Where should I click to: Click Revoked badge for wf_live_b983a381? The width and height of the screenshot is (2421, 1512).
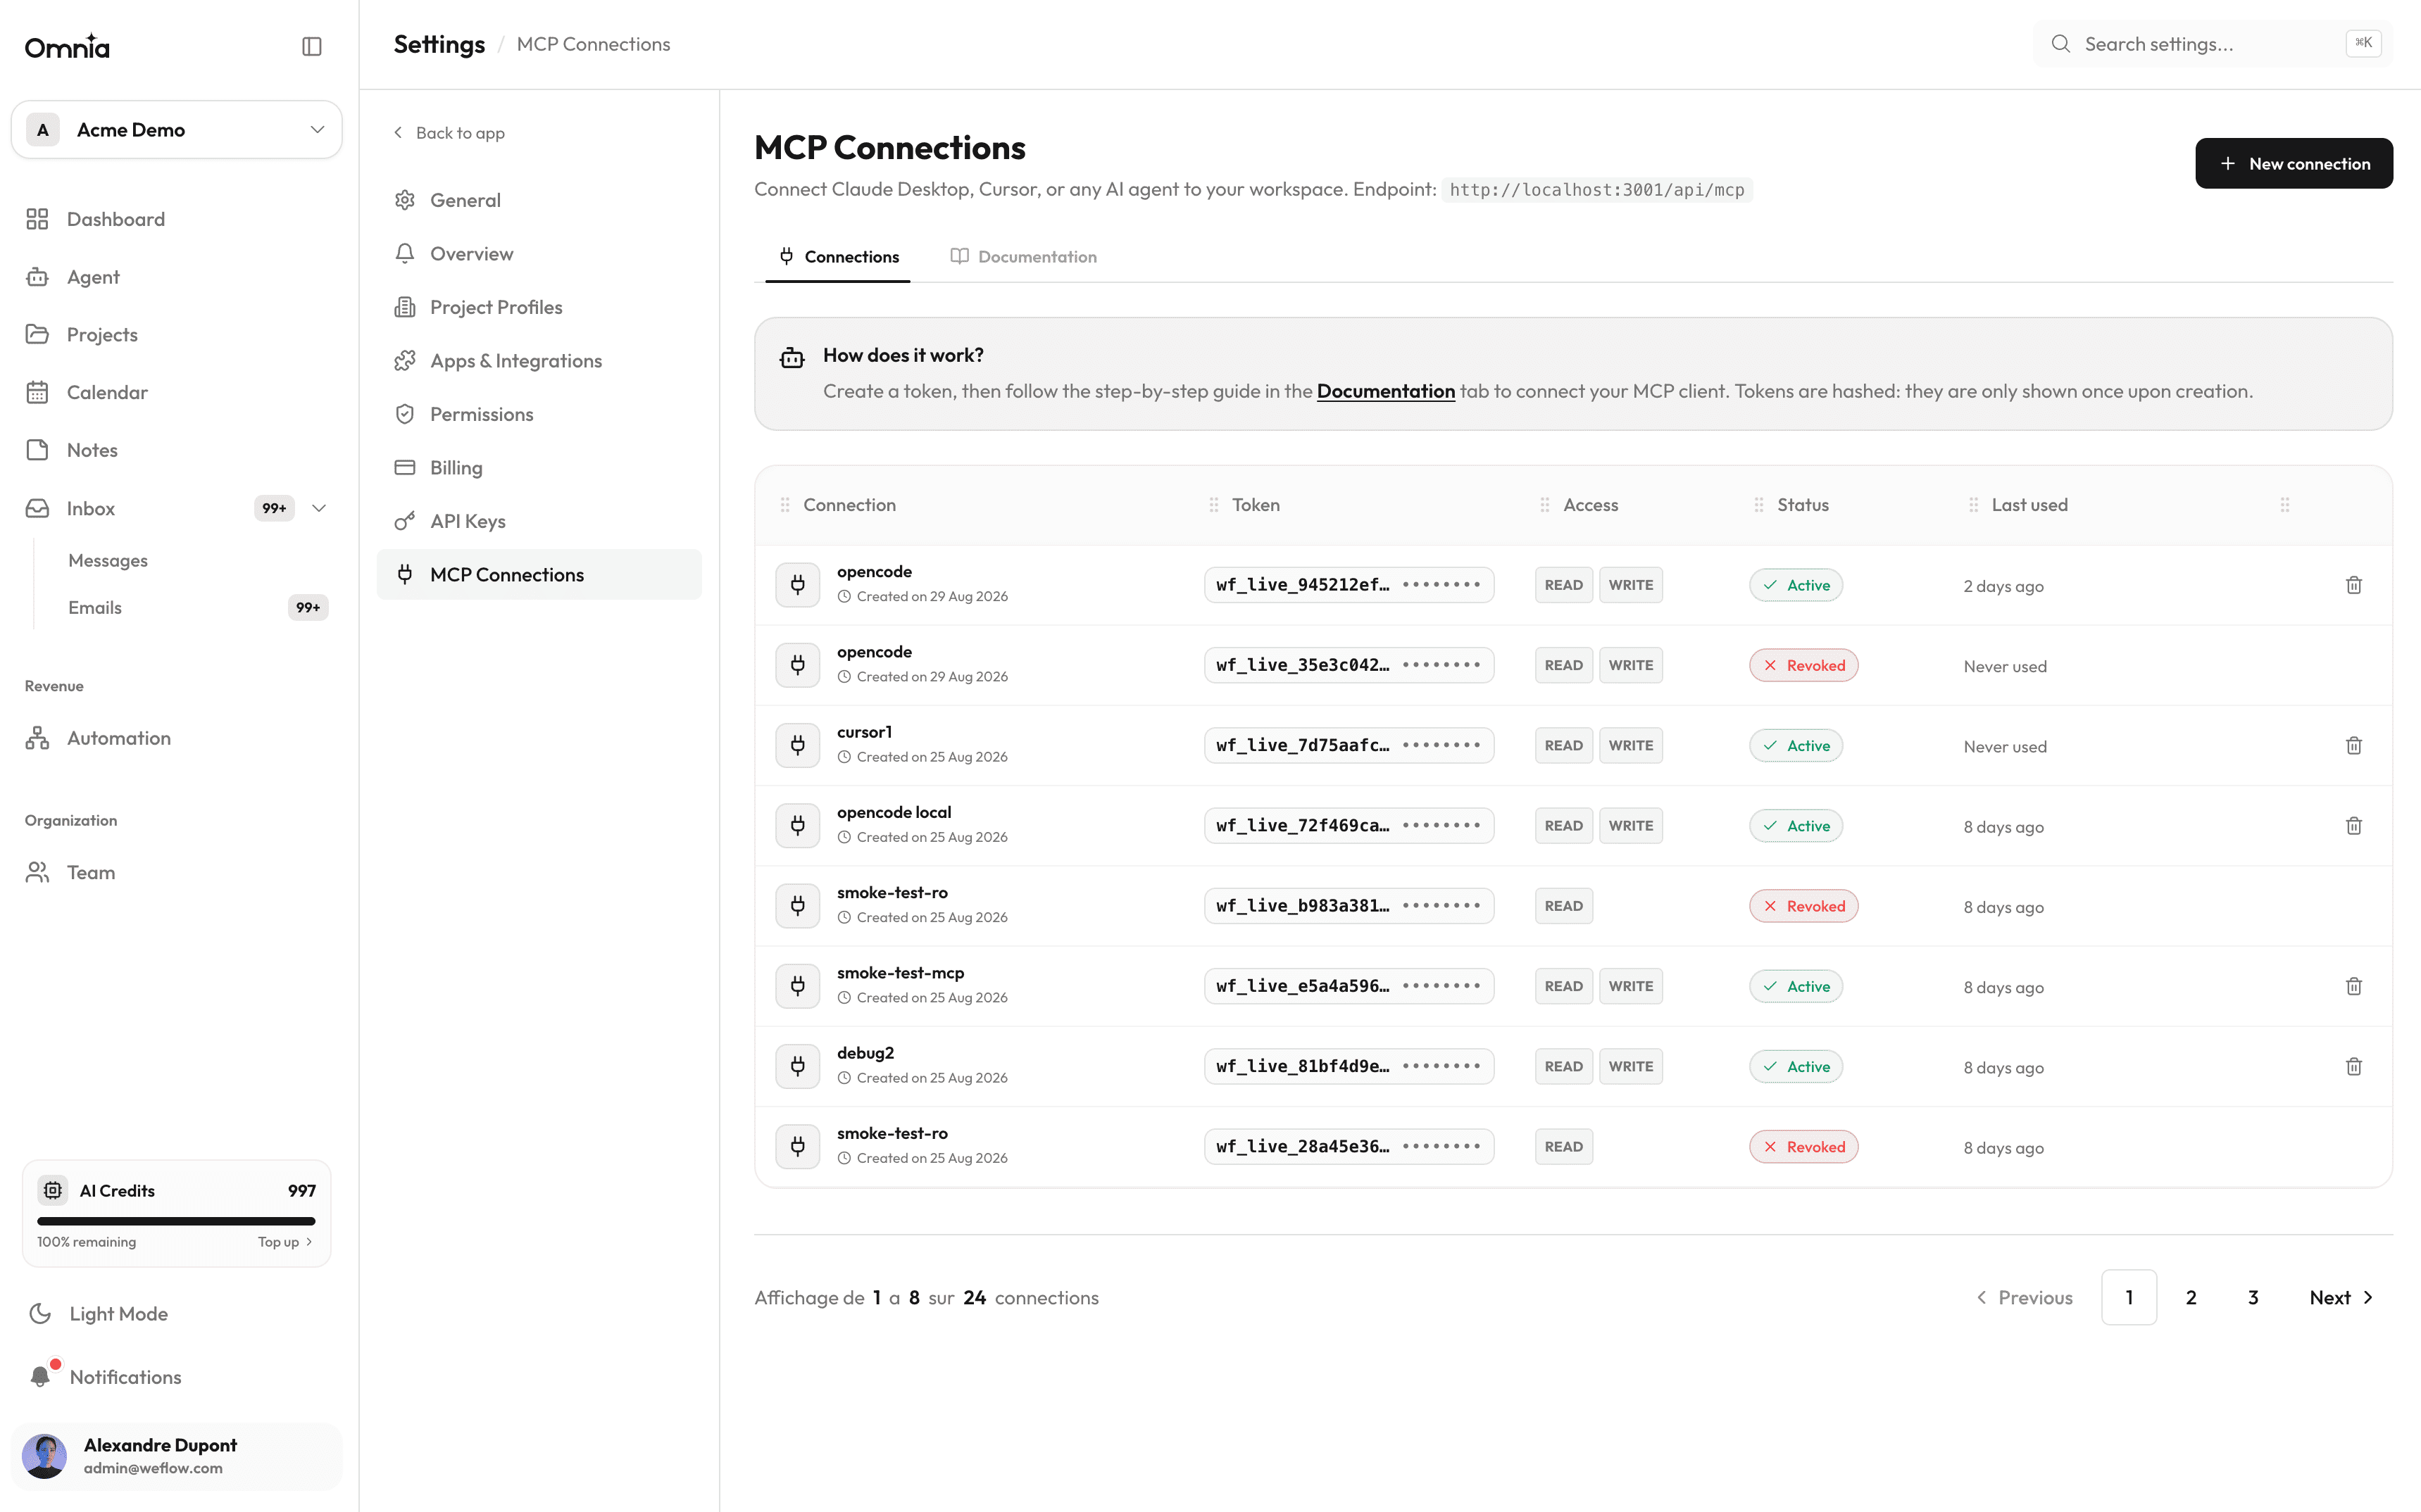1803,906
